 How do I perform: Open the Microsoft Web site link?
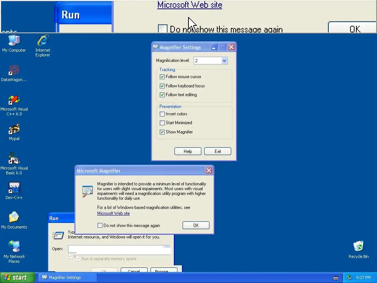[x=113, y=213]
